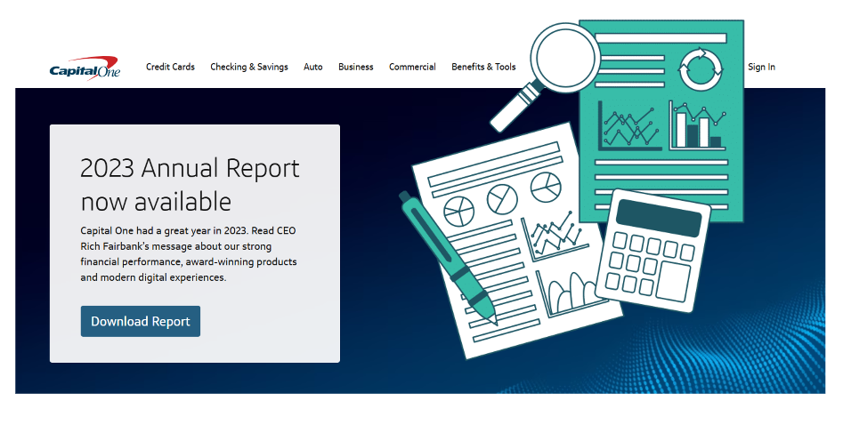Click the paragraph about CEO Rich Fairbank
The height and width of the screenshot is (425, 843).
(188, 253)
